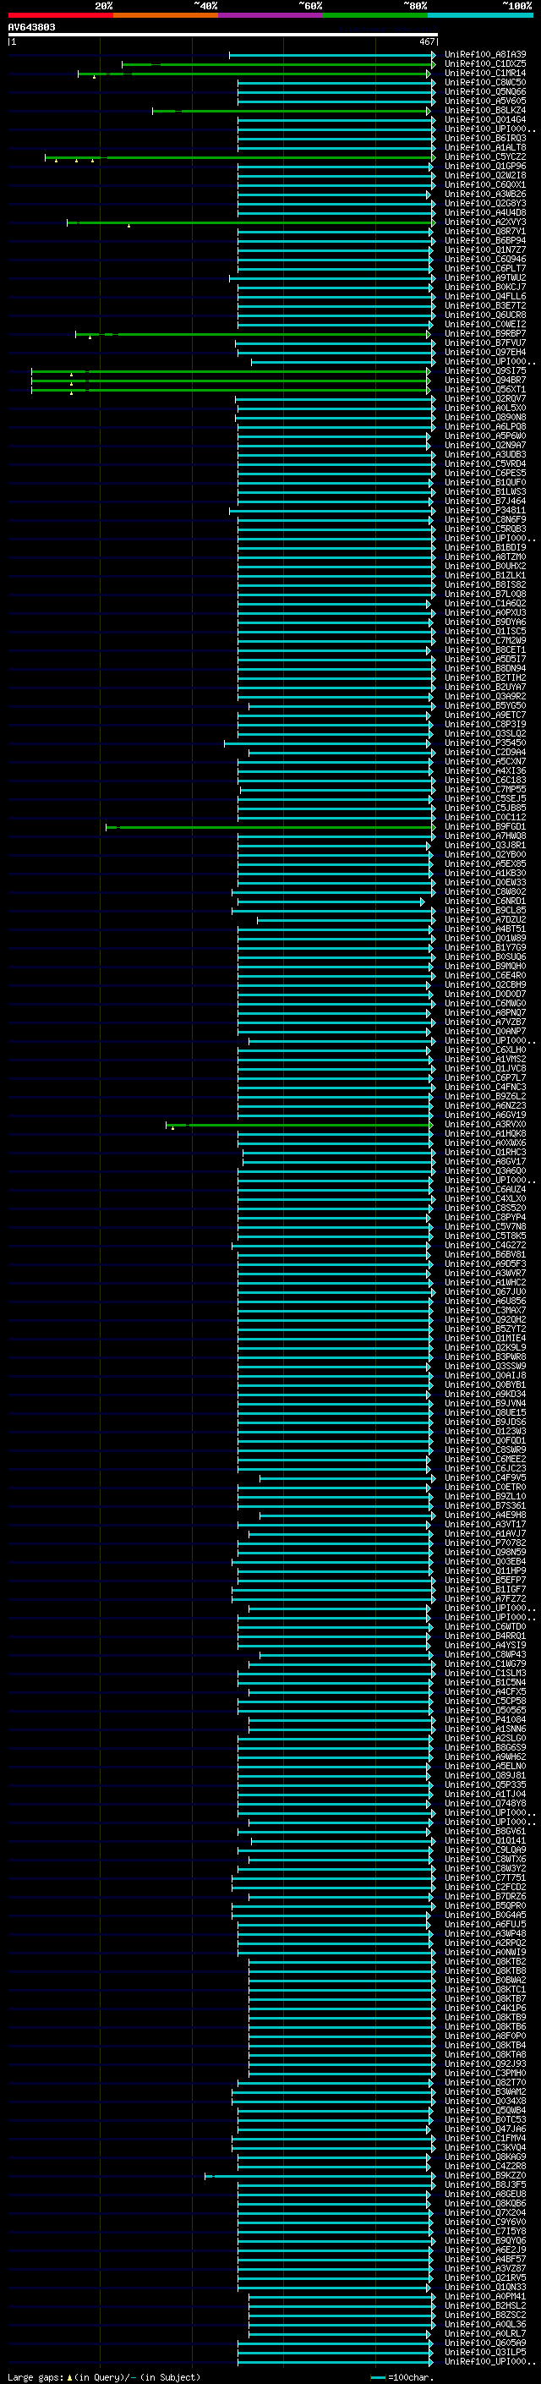Open hit UniRef100_A8IA39
541x2384 pixels.
485,55
